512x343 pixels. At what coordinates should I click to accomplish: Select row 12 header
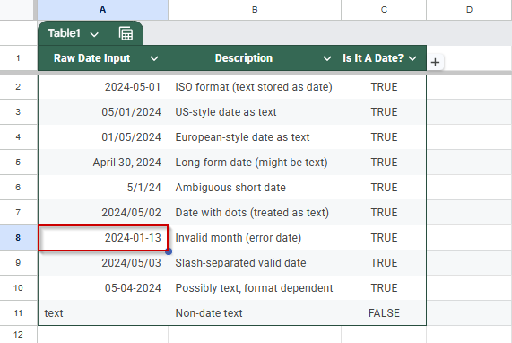18,335
